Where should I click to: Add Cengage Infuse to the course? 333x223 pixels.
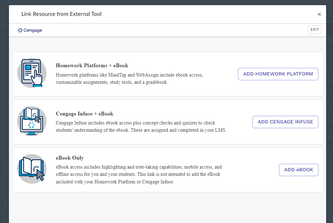click(285, 122)
